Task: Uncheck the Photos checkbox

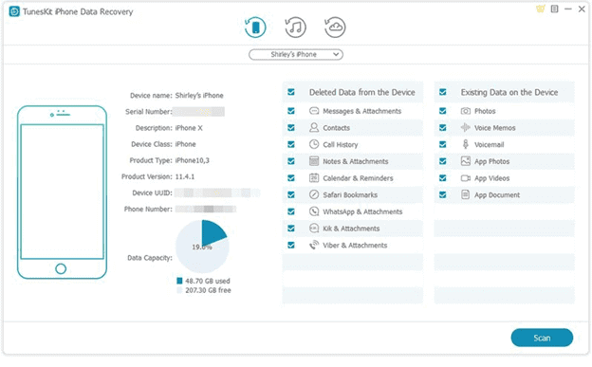Action: click(443, 111)
